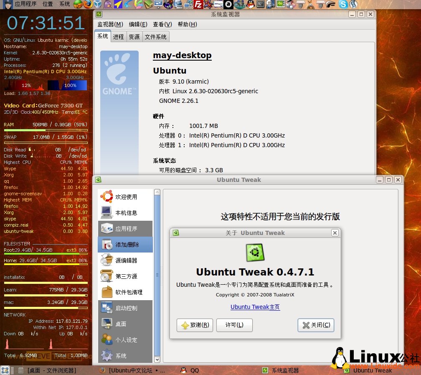Select 软件包清理 in the sidebar
Viewport: 421px width, 375px height.
pos(129,292)
